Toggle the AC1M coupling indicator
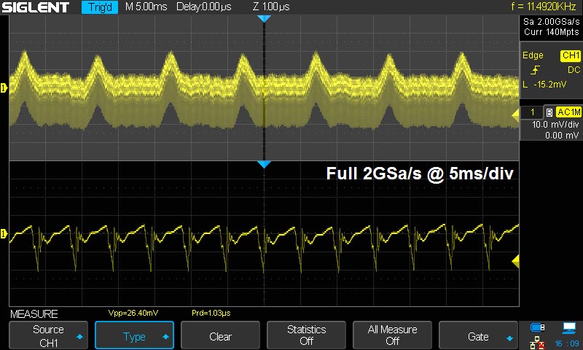The width and height of the screenshot is (583, 350). pos(568,112)
